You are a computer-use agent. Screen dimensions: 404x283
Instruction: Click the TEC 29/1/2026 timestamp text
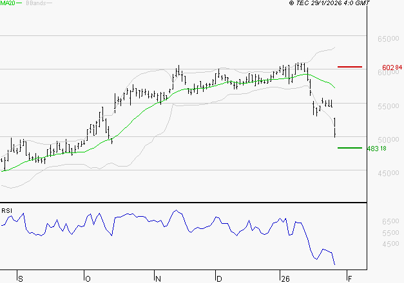(x=329, y=3)
